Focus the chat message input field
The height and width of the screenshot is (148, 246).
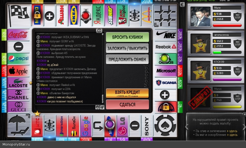tap(65, 107)
